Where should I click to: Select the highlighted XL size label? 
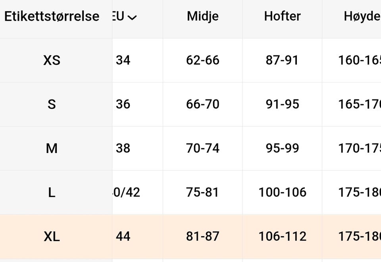pyautogui.click(x=52, y=237)
